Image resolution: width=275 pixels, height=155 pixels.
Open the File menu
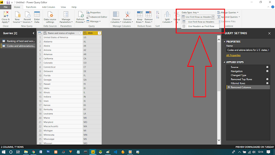click(6, 7)
